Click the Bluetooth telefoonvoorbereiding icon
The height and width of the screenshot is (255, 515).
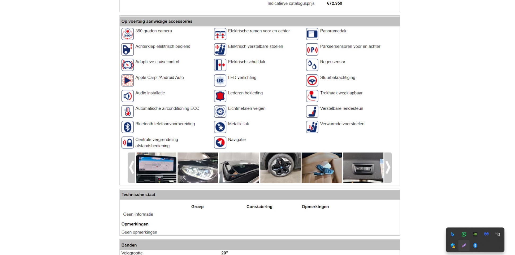[x=127, y=127]
